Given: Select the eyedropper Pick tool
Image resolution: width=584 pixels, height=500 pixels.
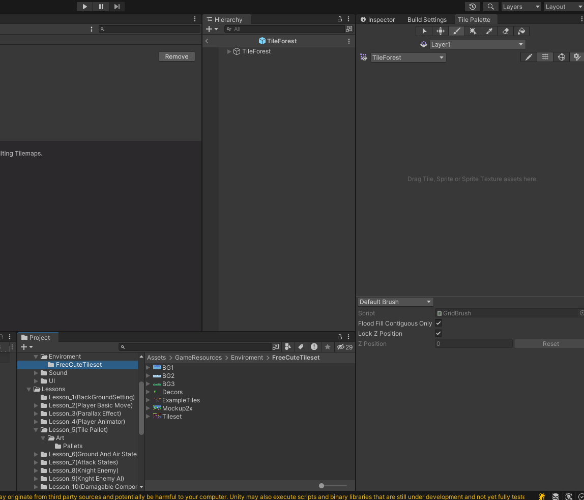Looking at the screenshot, I should (x=489, y=31).
